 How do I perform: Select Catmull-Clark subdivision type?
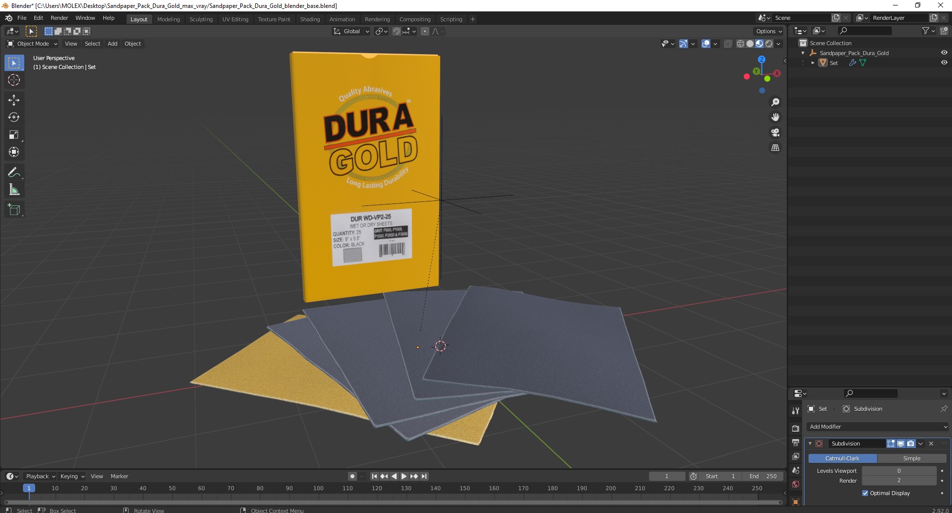pos(842,458)
